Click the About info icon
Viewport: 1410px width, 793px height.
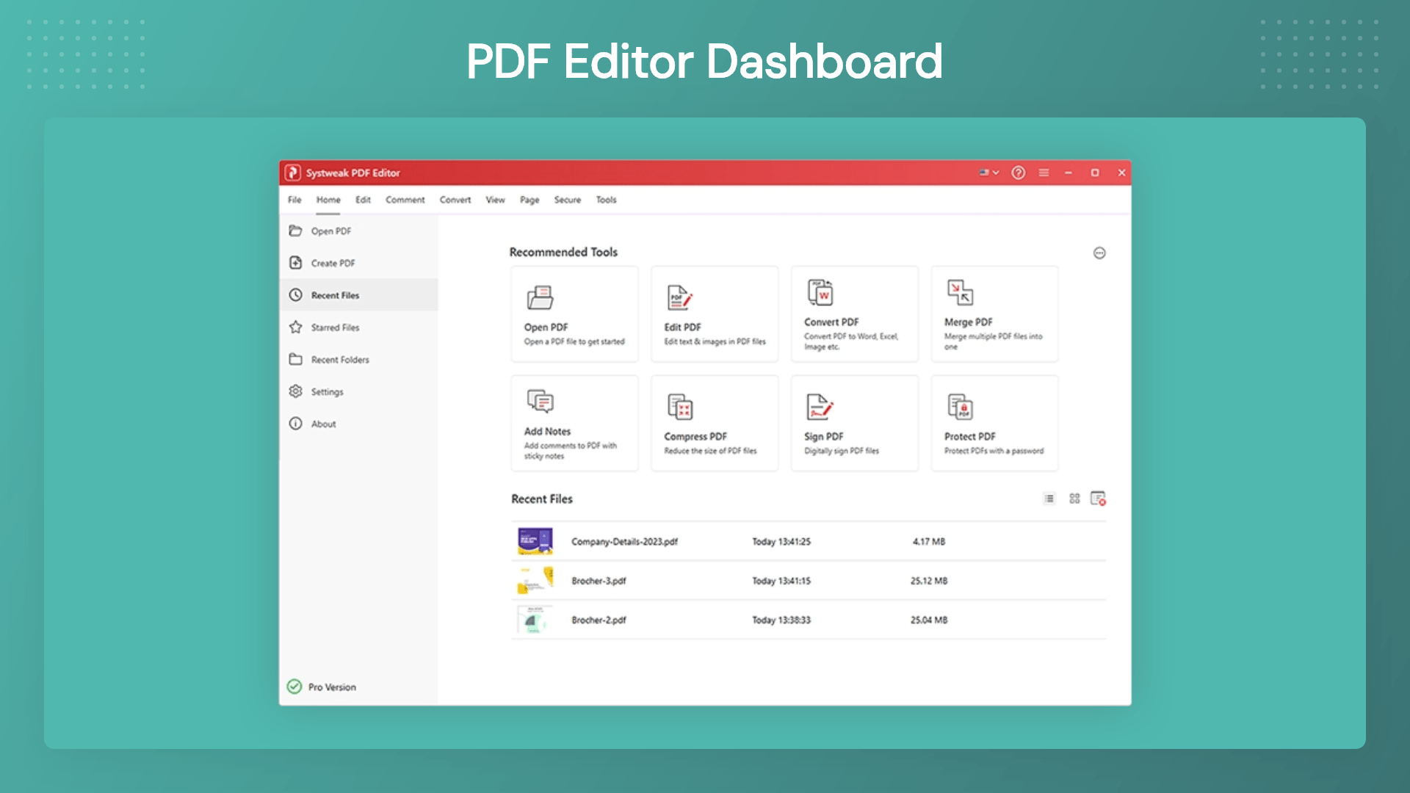click(x=295, y=424)
